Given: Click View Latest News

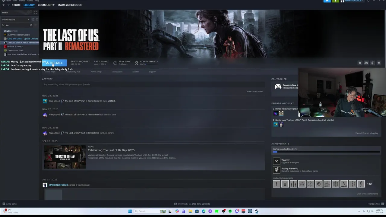Looking at the screenshot, I should click(255, 91).
